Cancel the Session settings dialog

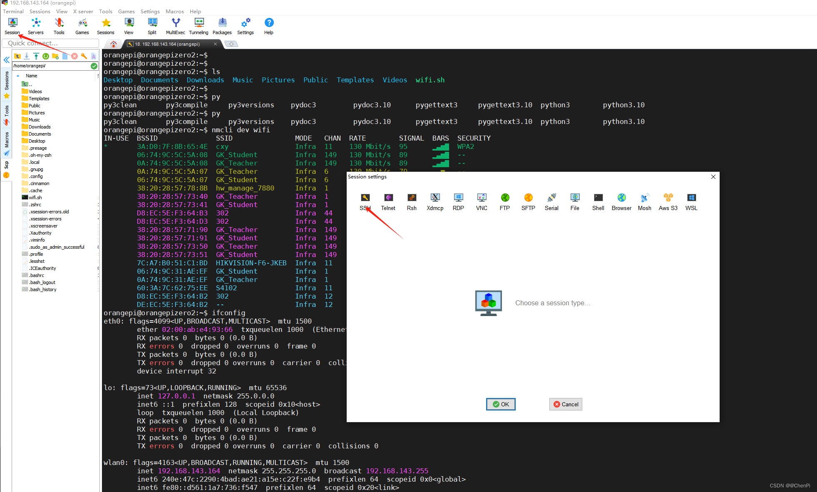click(x=566, y=404)
